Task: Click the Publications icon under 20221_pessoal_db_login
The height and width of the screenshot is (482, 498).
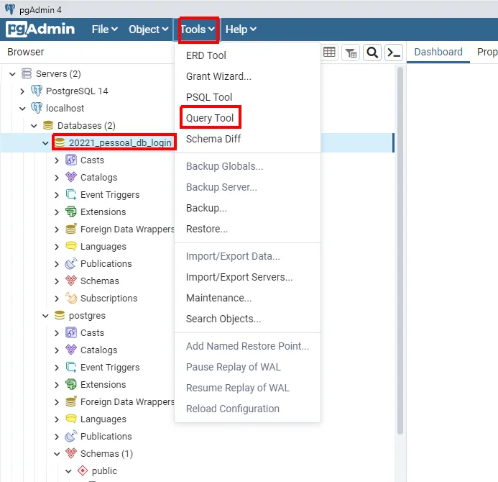Action: (x=71, y=263)
